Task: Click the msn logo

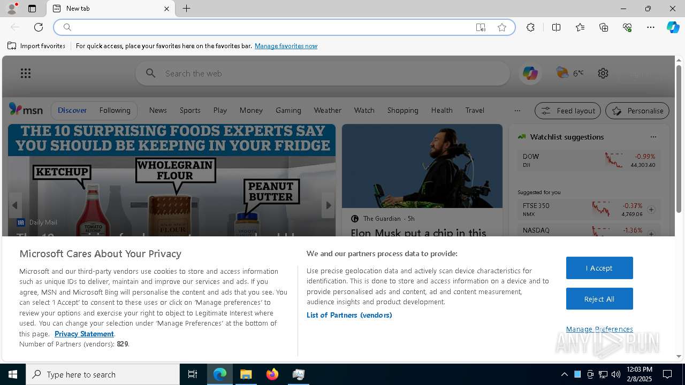Action: point(26,110)
